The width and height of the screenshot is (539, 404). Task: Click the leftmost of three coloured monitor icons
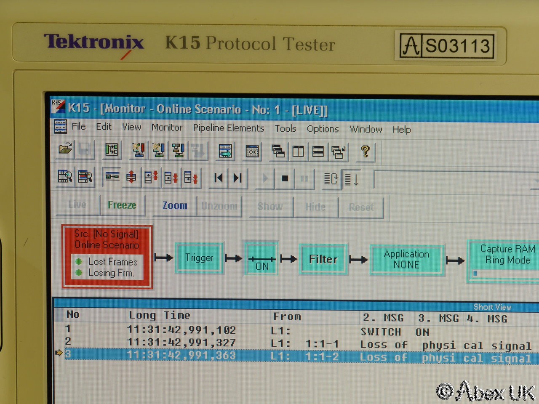(138, 150)
